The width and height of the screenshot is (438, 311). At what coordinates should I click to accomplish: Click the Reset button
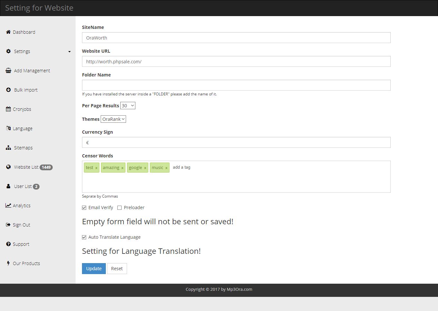(x=117, y=269)
